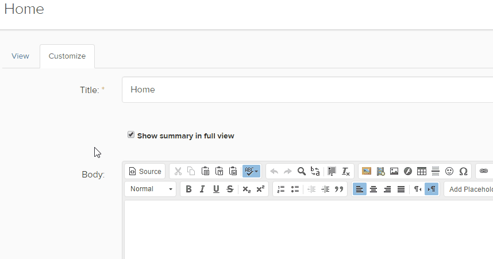Screen dimensions: 493x259
Task: Insert picture using framed image icon
Action: (x=366, y=171)
